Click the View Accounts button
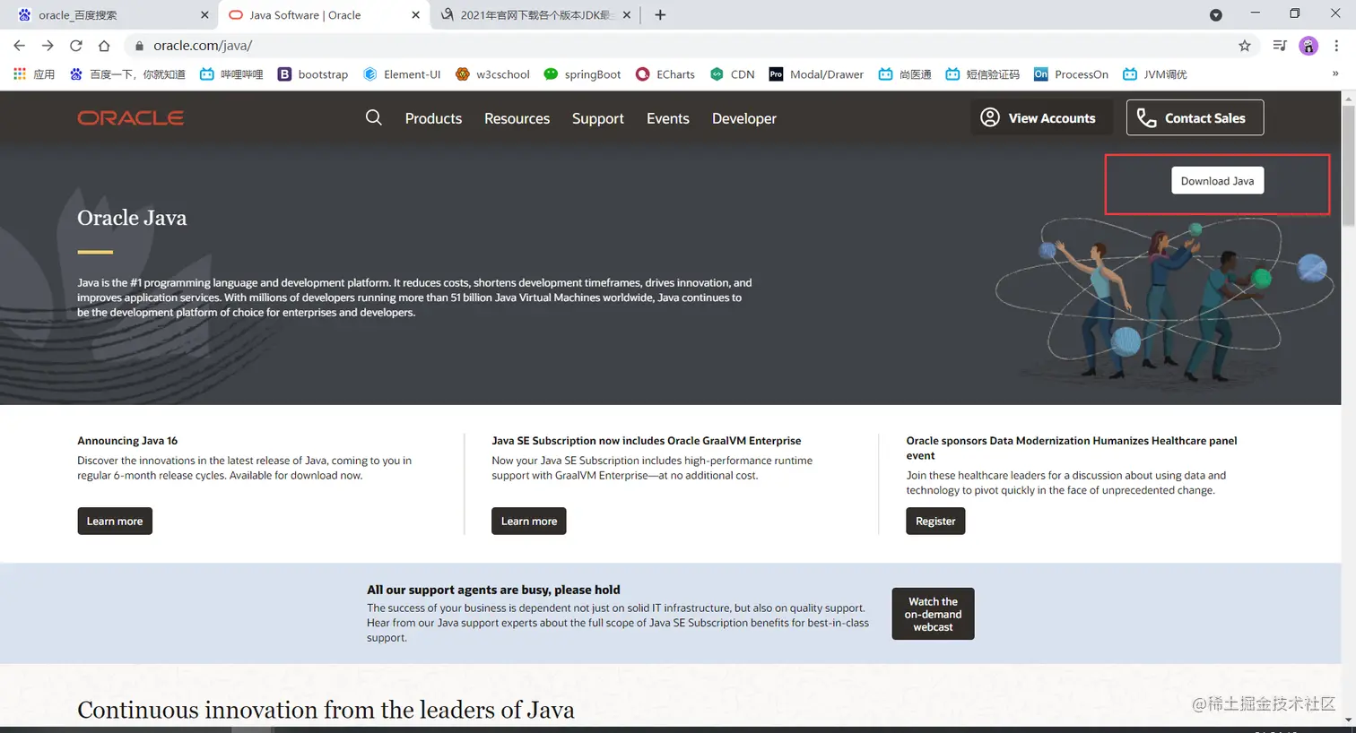1356x733 pixels. point(1041,117)
